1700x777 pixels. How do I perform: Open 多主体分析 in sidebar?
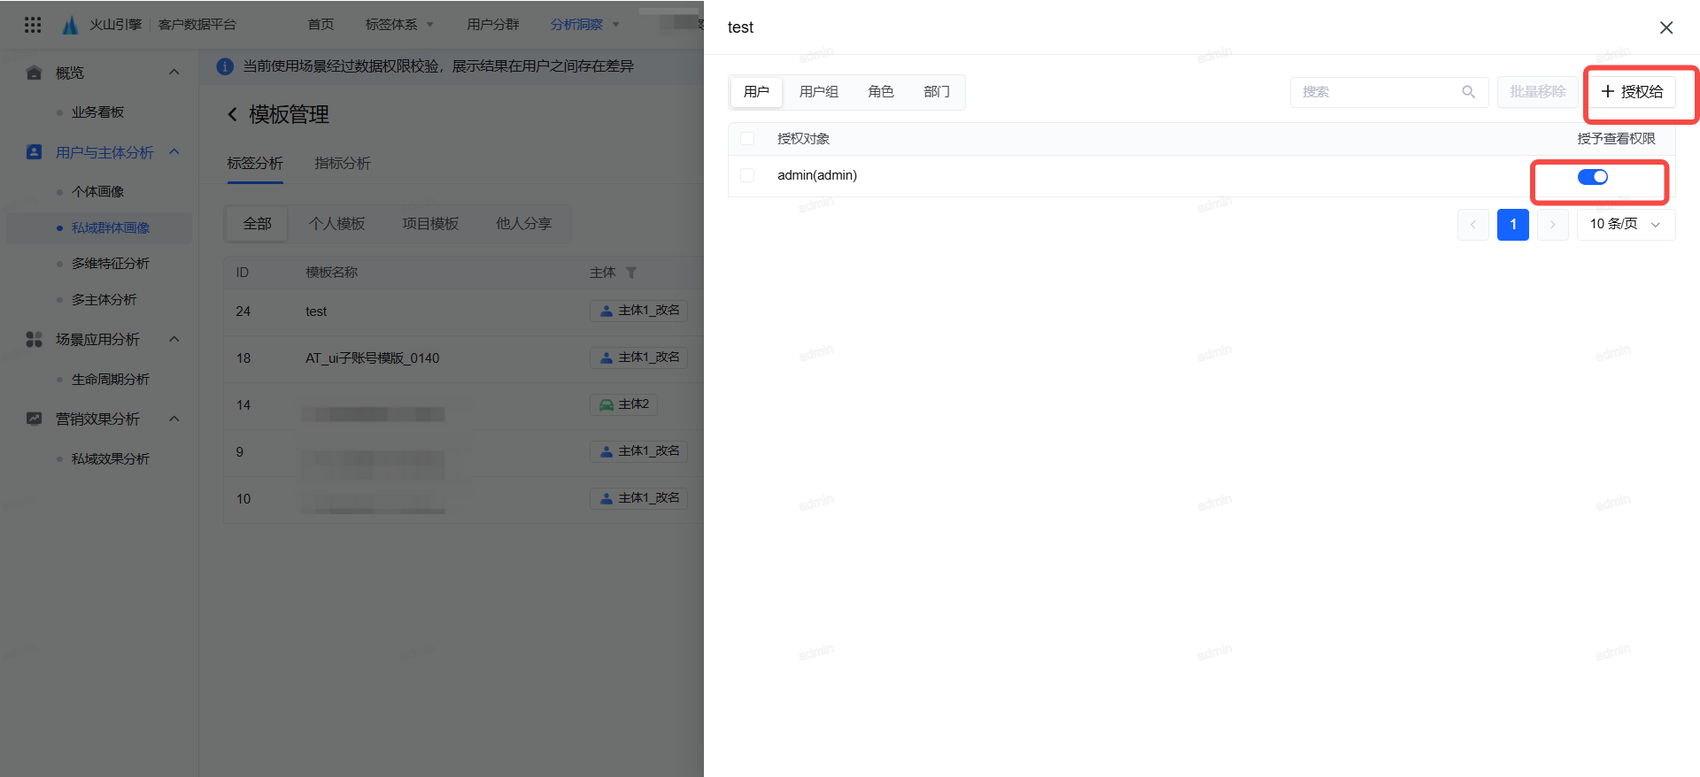click(104, 300)
